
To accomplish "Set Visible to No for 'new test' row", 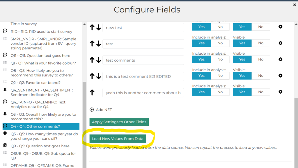I will coord(261,27).
